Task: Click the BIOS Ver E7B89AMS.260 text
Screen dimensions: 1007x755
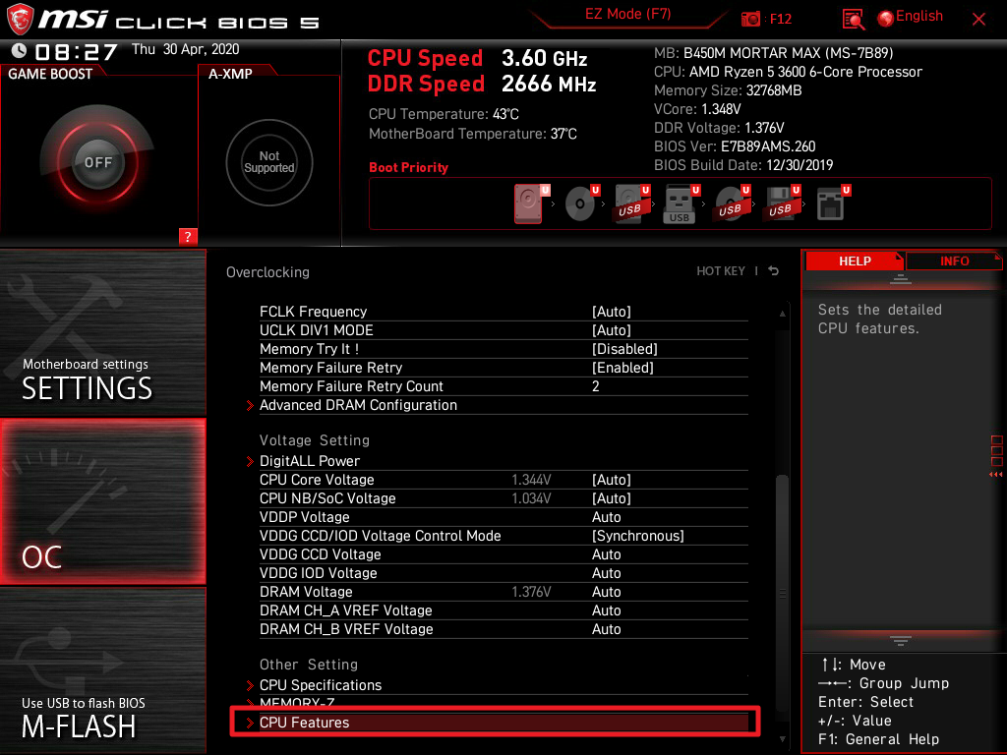Action: click(734, 146)
